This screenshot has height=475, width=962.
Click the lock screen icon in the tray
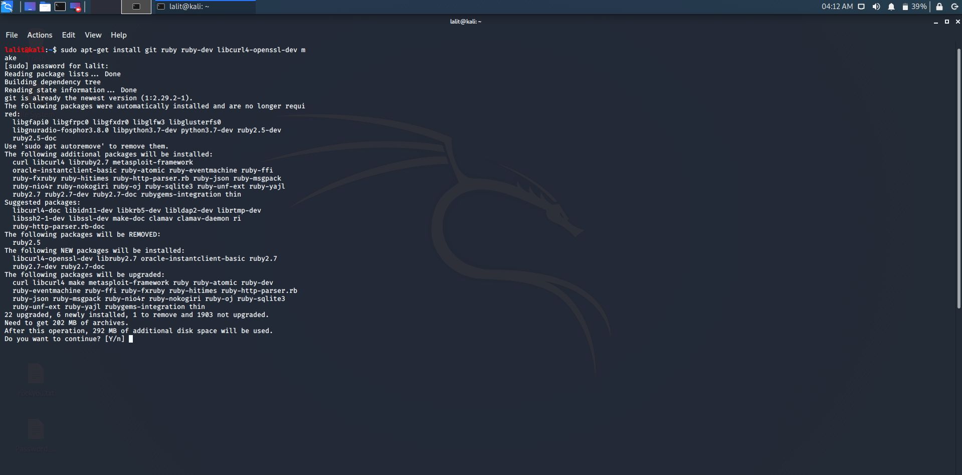click(939, 7)
